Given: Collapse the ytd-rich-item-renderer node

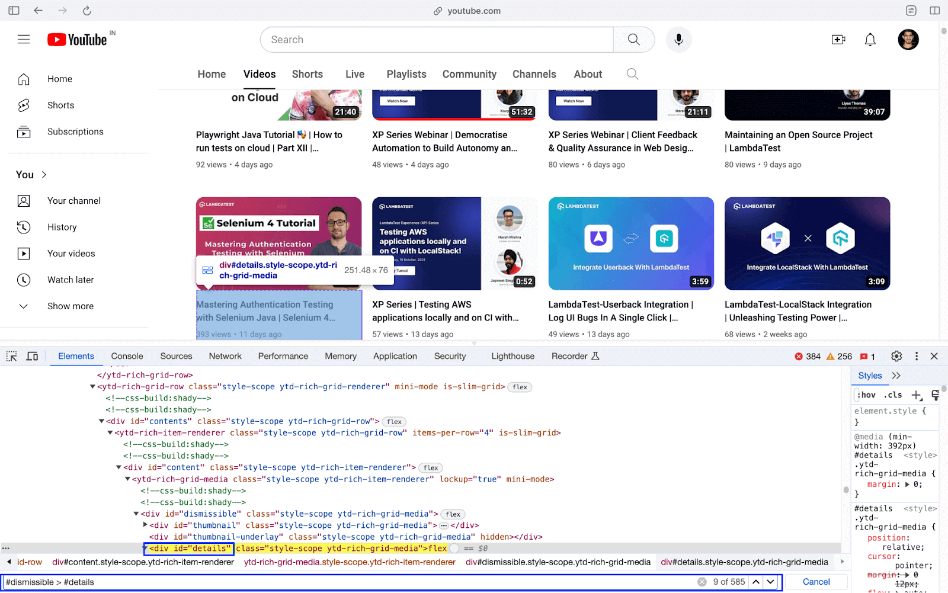Looking at the screenshot, I should pos(110,433).
